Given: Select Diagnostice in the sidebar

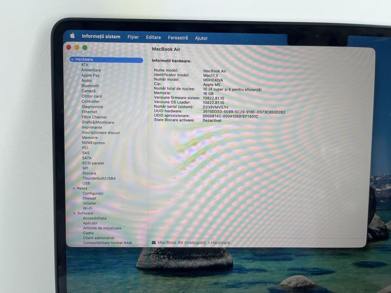Looking at the screenshot, I should click(x=92, y=107).
